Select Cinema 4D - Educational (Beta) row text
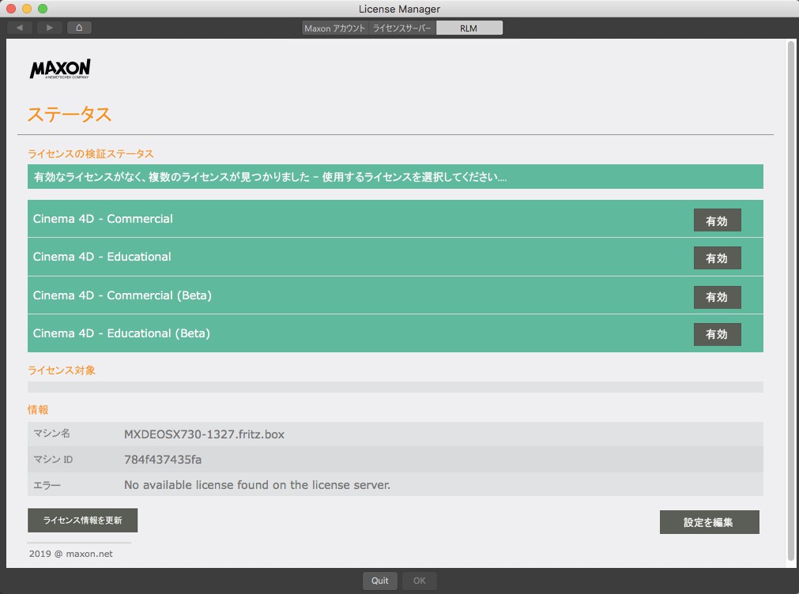 [121, 333]
